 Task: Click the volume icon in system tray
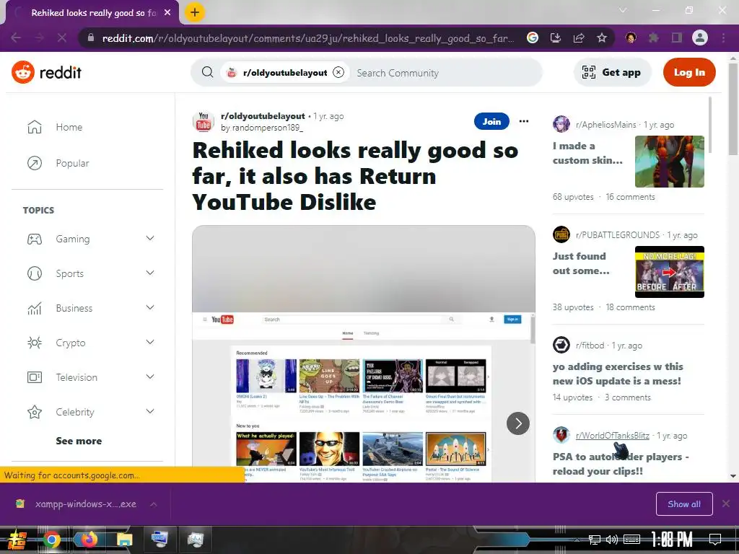click(x=612, y=540)
